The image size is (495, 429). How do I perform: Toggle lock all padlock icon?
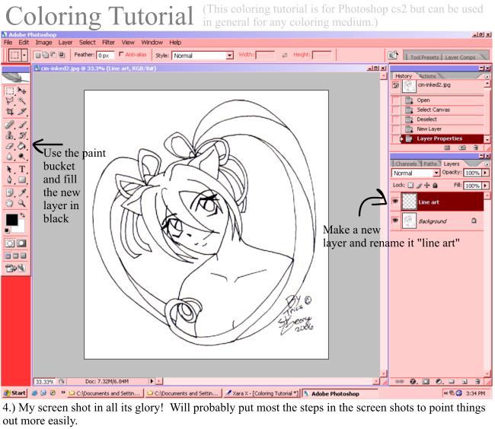pyautogui.click(x=435, y=186)
